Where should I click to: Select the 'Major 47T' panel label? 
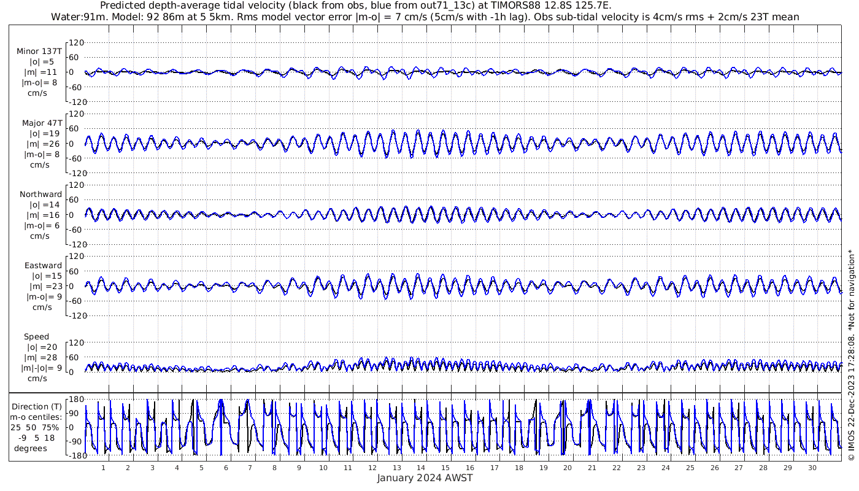[x=42, y=123]
